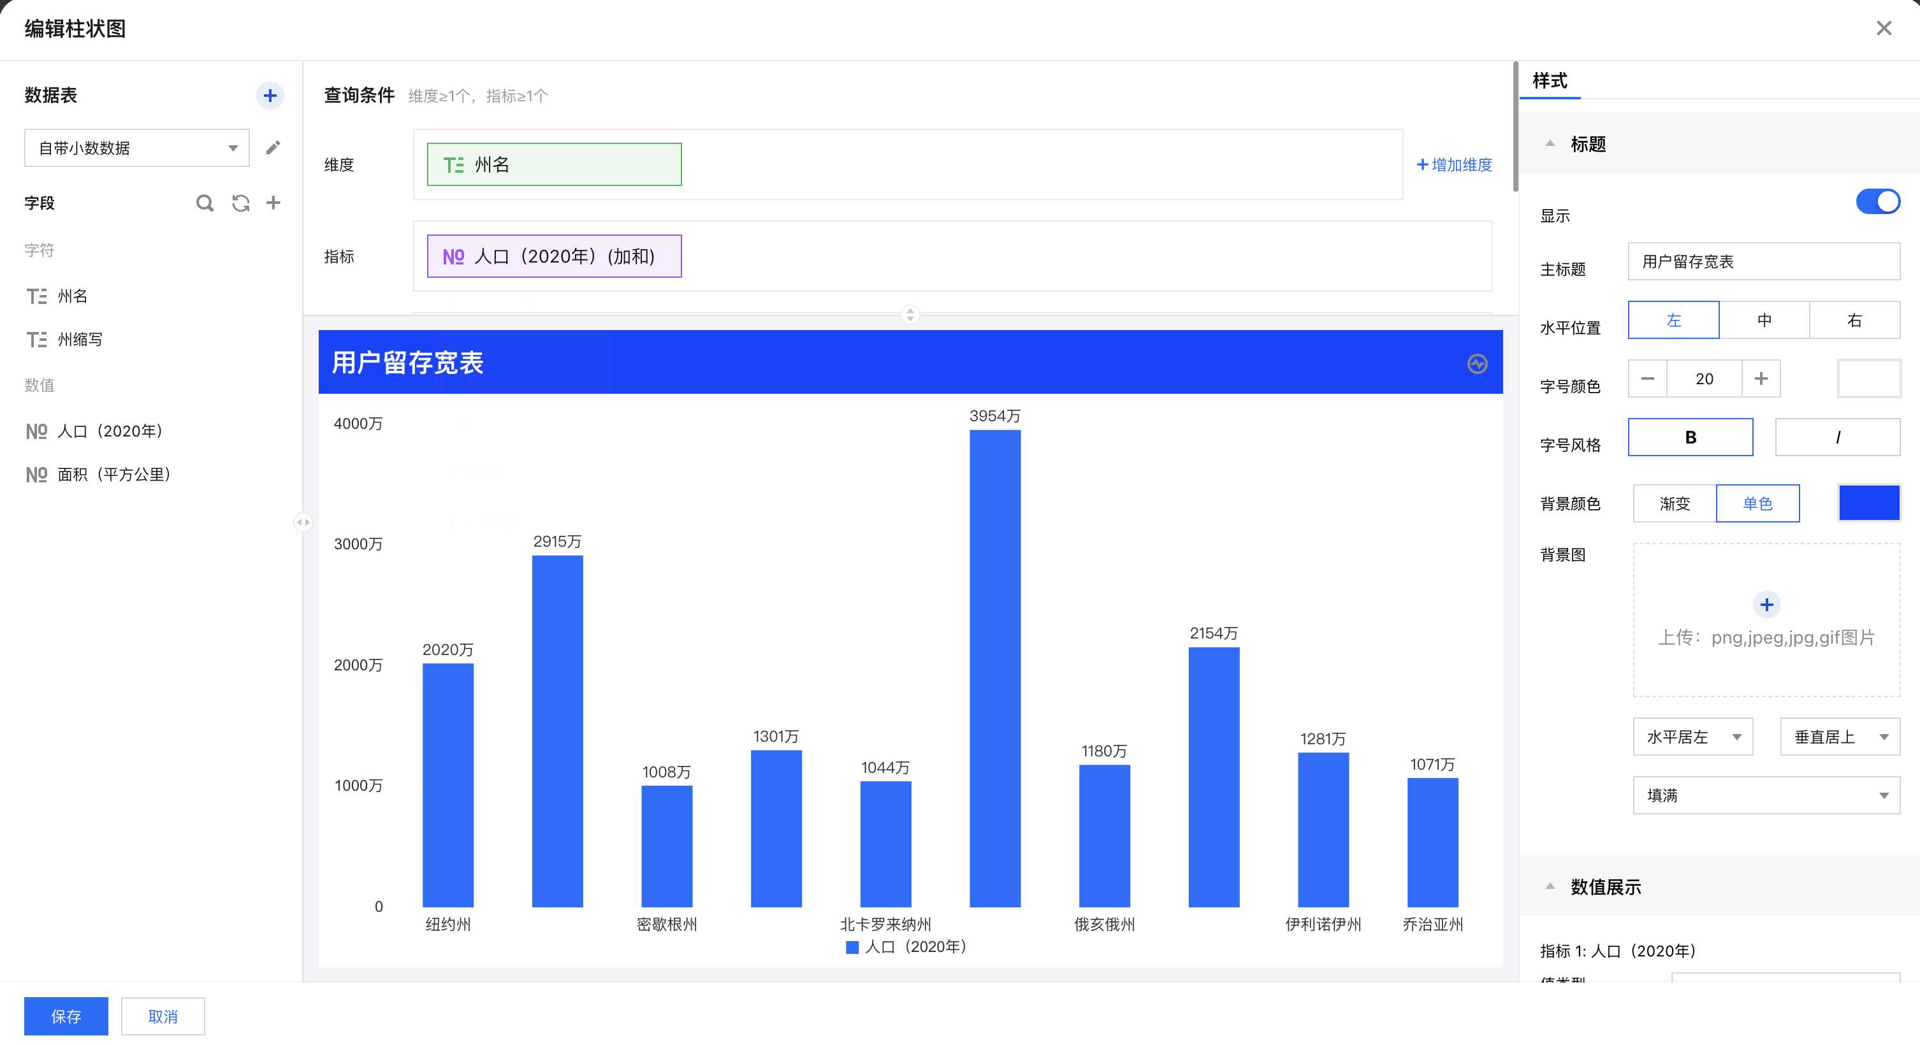Click the background image upload plus icon
The height and width of the screenshot is (1045, 1920).
coord(1766,605)
